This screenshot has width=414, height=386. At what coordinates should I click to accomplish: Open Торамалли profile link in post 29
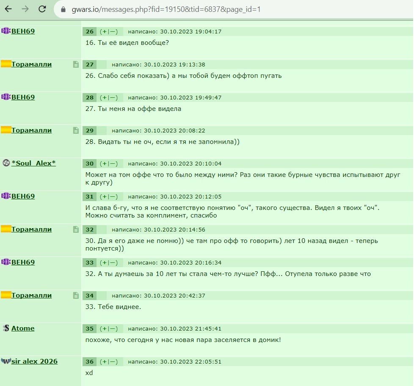click(x=31, y=130)
